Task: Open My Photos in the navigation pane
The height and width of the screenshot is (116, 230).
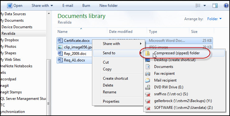Action: 8,47
